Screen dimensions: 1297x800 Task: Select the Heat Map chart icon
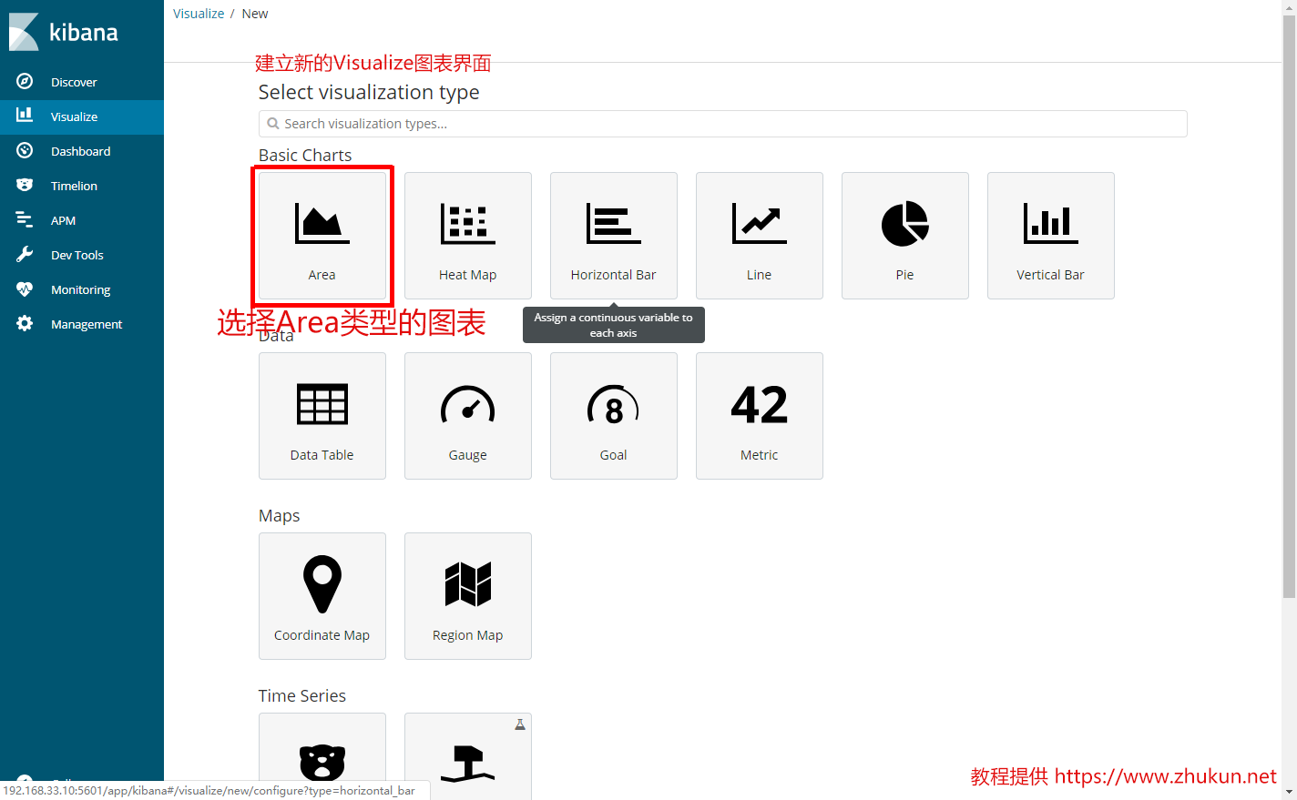[468, 224]
